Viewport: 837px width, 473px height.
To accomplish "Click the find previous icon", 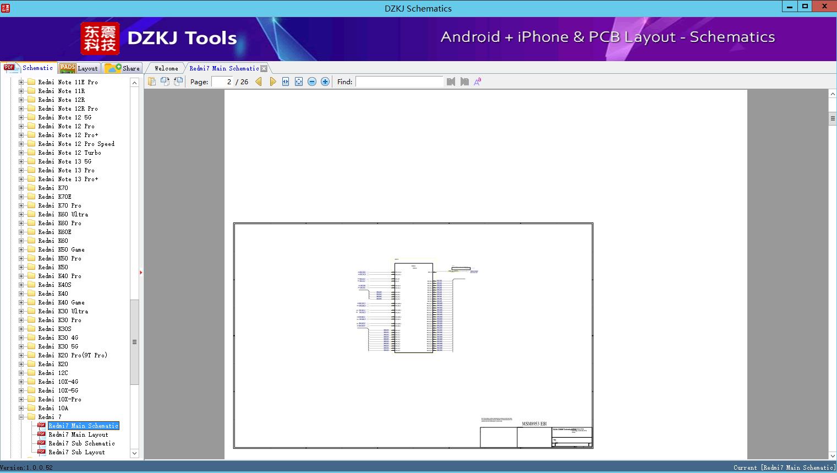I will pyautogui.click(x=451, y=81).
